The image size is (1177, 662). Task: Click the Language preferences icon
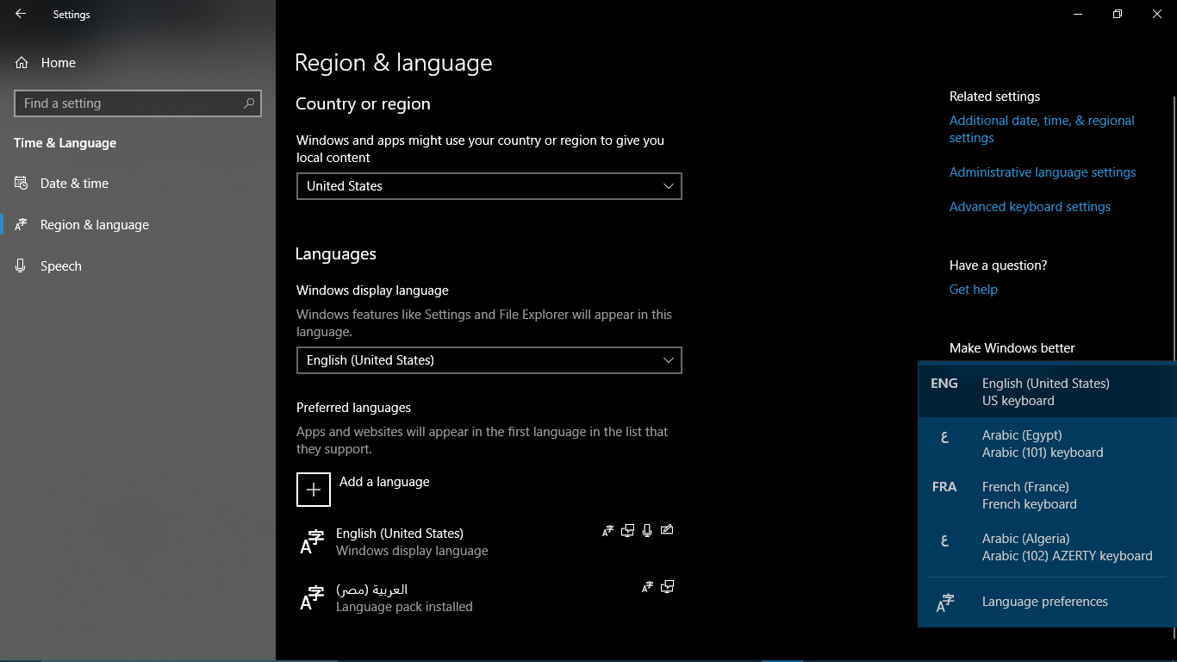click(x=945, y=603)
